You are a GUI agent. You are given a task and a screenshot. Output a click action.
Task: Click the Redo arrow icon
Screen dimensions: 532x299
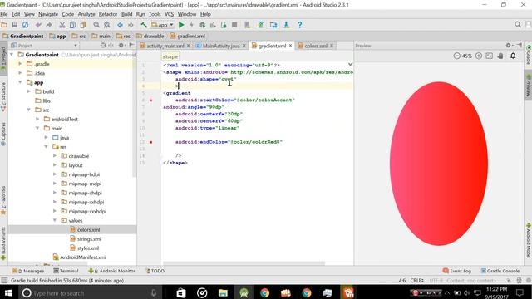click(x=49, y=25)
